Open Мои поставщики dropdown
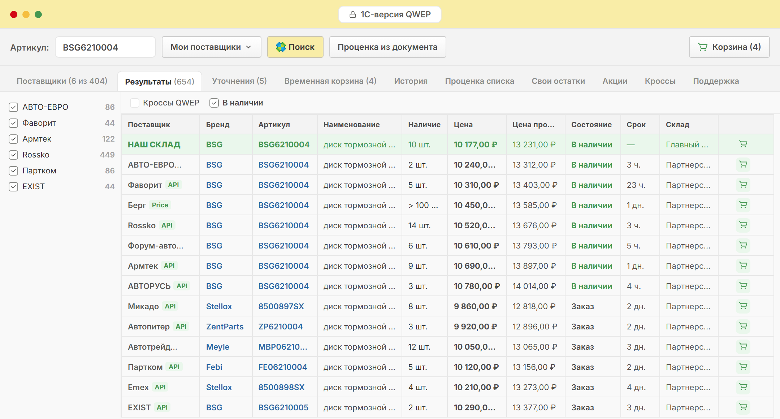Image resolution: width=780 pixels, height=419 pixels. 211,47
